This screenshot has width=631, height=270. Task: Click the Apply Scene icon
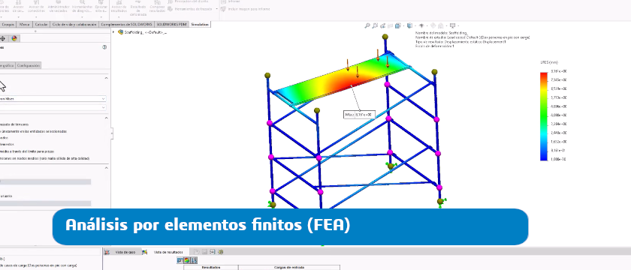(441, 25)
